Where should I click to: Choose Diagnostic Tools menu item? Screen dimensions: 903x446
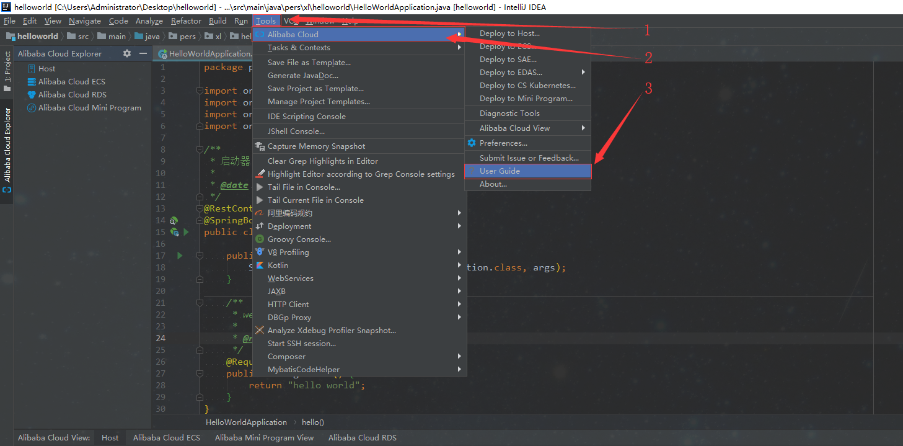click(x=527, y=113)
